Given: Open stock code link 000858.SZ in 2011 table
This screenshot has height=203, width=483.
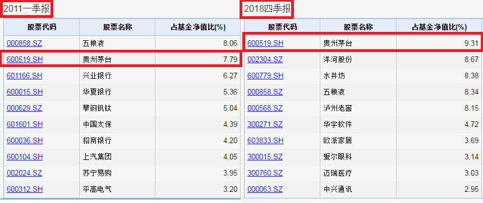Looking at the screenshot, I should (24, 43).
